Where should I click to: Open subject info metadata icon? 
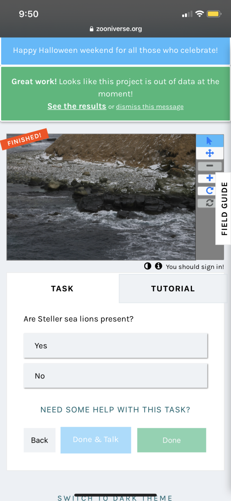tap(158, 266)
